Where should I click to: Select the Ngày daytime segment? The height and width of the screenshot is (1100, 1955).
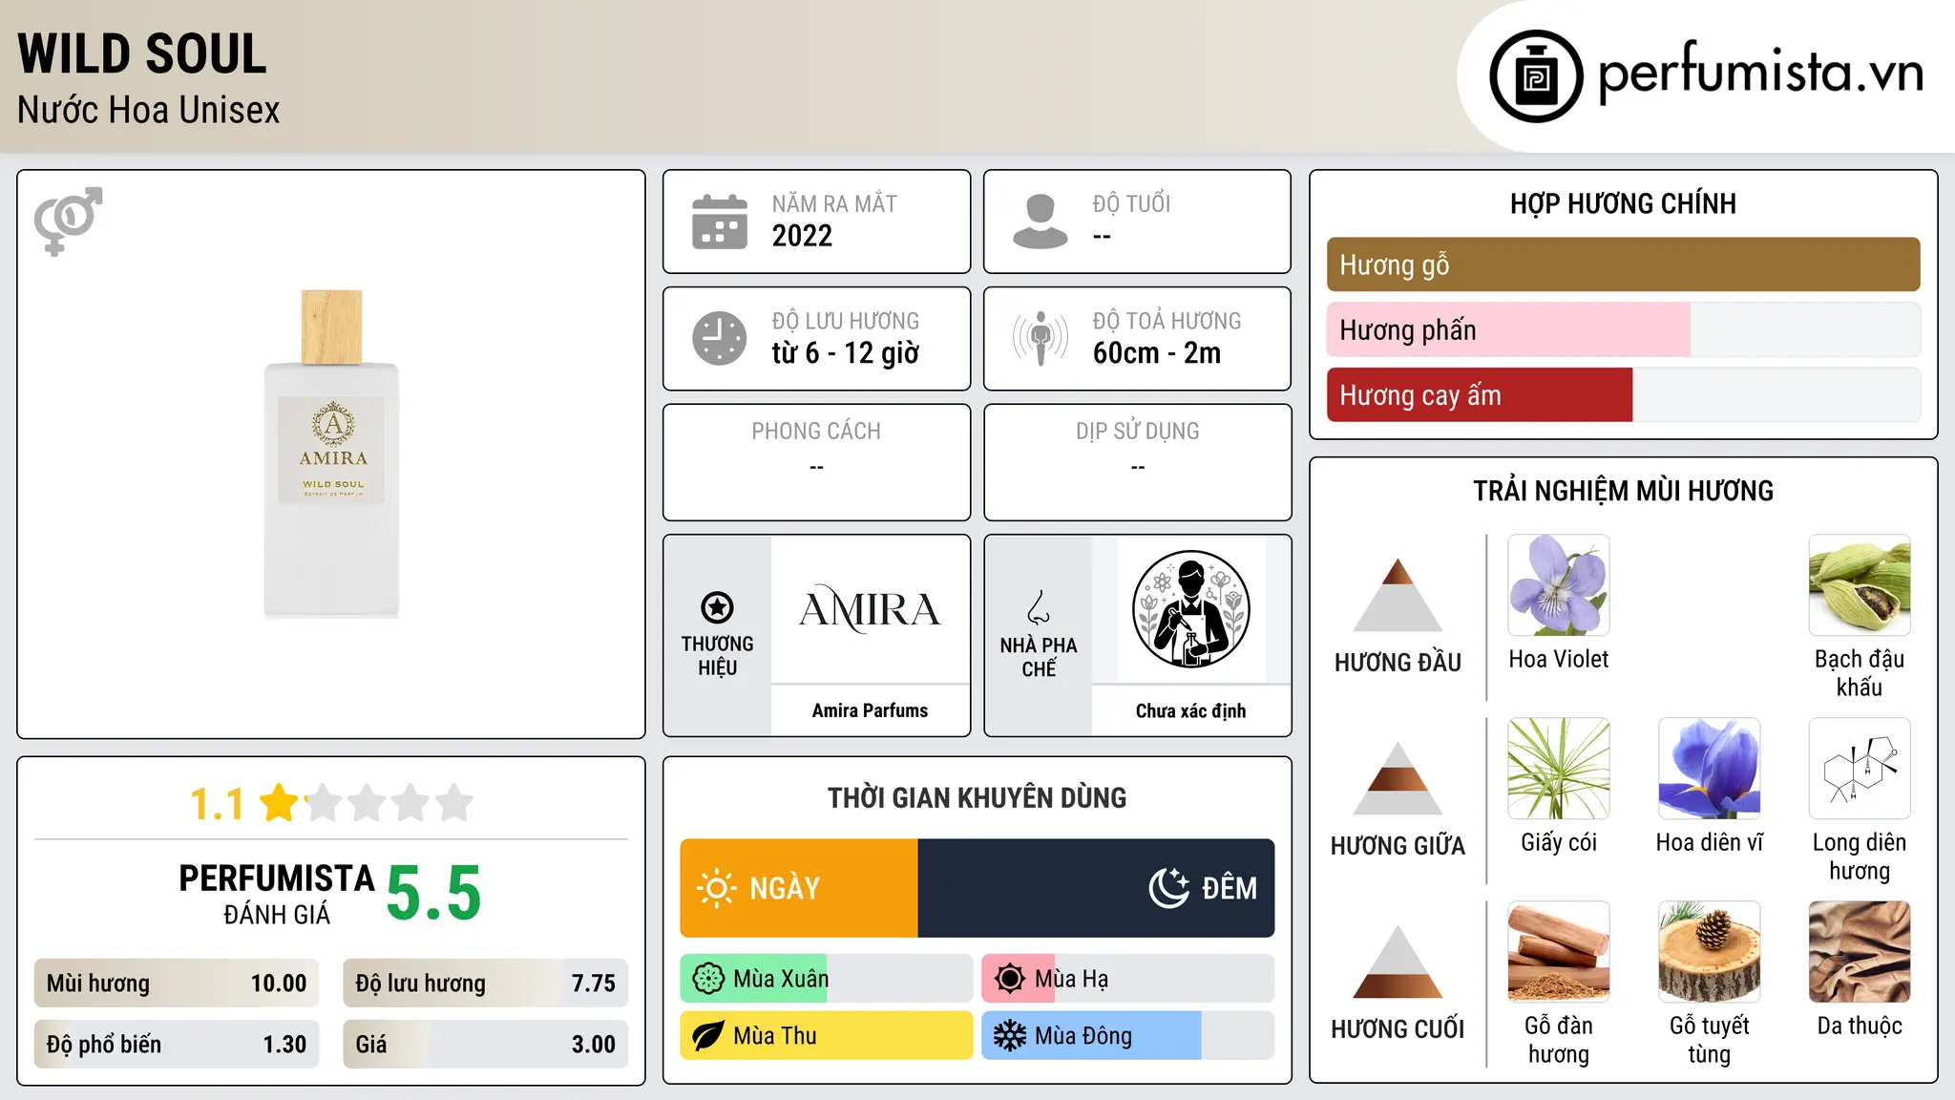799,888
